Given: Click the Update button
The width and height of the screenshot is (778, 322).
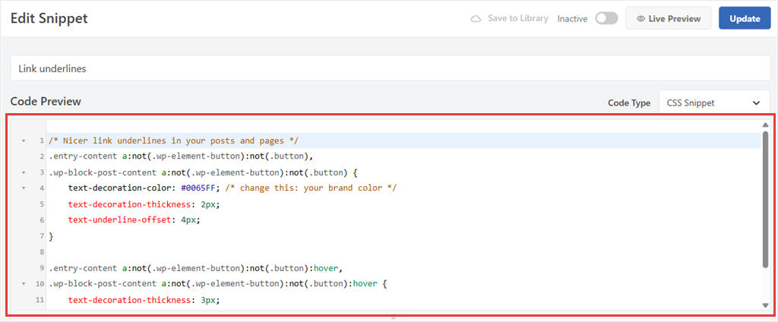Looking at the screenshot, I should point(745,18).
